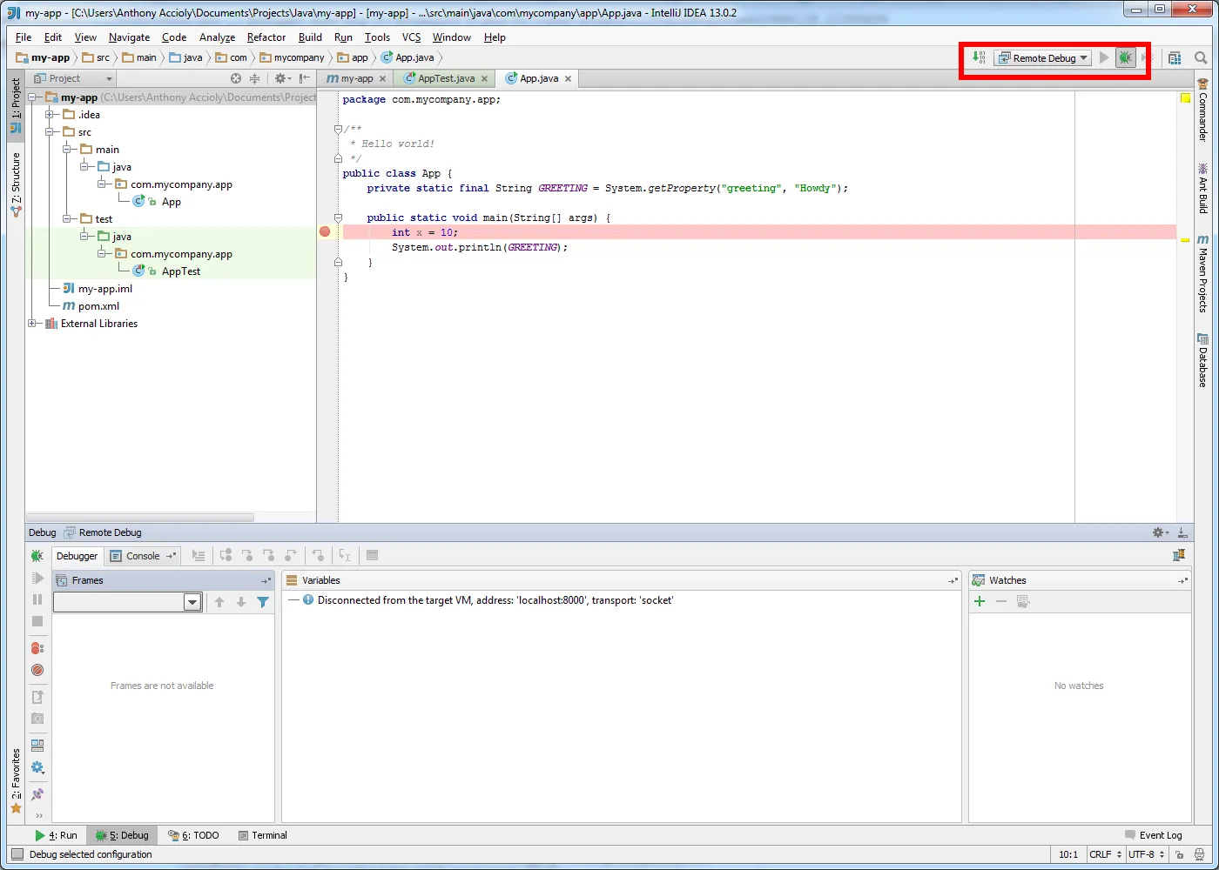Fold the main method in editor gutter

tap(338, 217)
